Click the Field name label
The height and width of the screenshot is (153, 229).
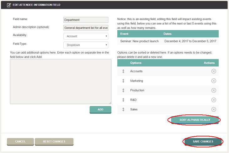point(20,19)
